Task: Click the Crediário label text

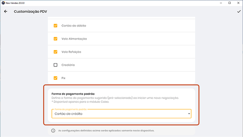Action: click(68, 65)
